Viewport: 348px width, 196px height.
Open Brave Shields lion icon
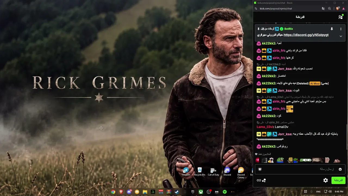[x=338, y=8]
